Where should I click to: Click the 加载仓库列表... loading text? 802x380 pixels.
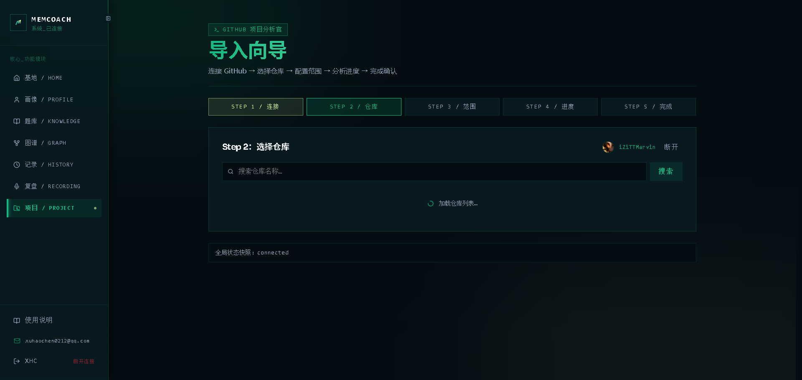458,204
